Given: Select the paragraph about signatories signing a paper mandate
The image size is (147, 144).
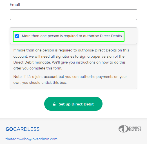Looking at the screenshot, I should point(71,59).
